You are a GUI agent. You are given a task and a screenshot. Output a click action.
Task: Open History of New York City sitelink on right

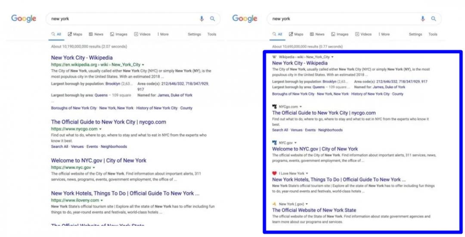[370, 94]
